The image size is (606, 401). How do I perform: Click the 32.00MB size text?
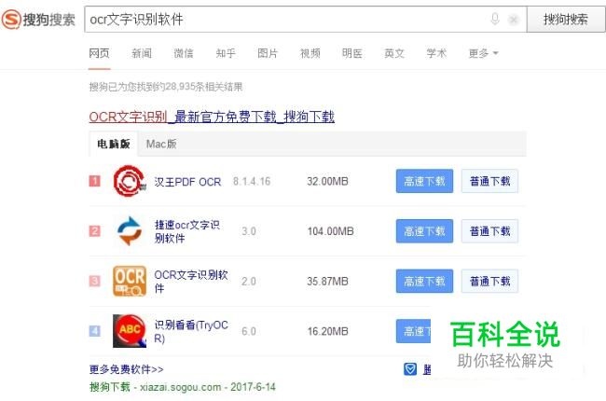coord(328,181)
